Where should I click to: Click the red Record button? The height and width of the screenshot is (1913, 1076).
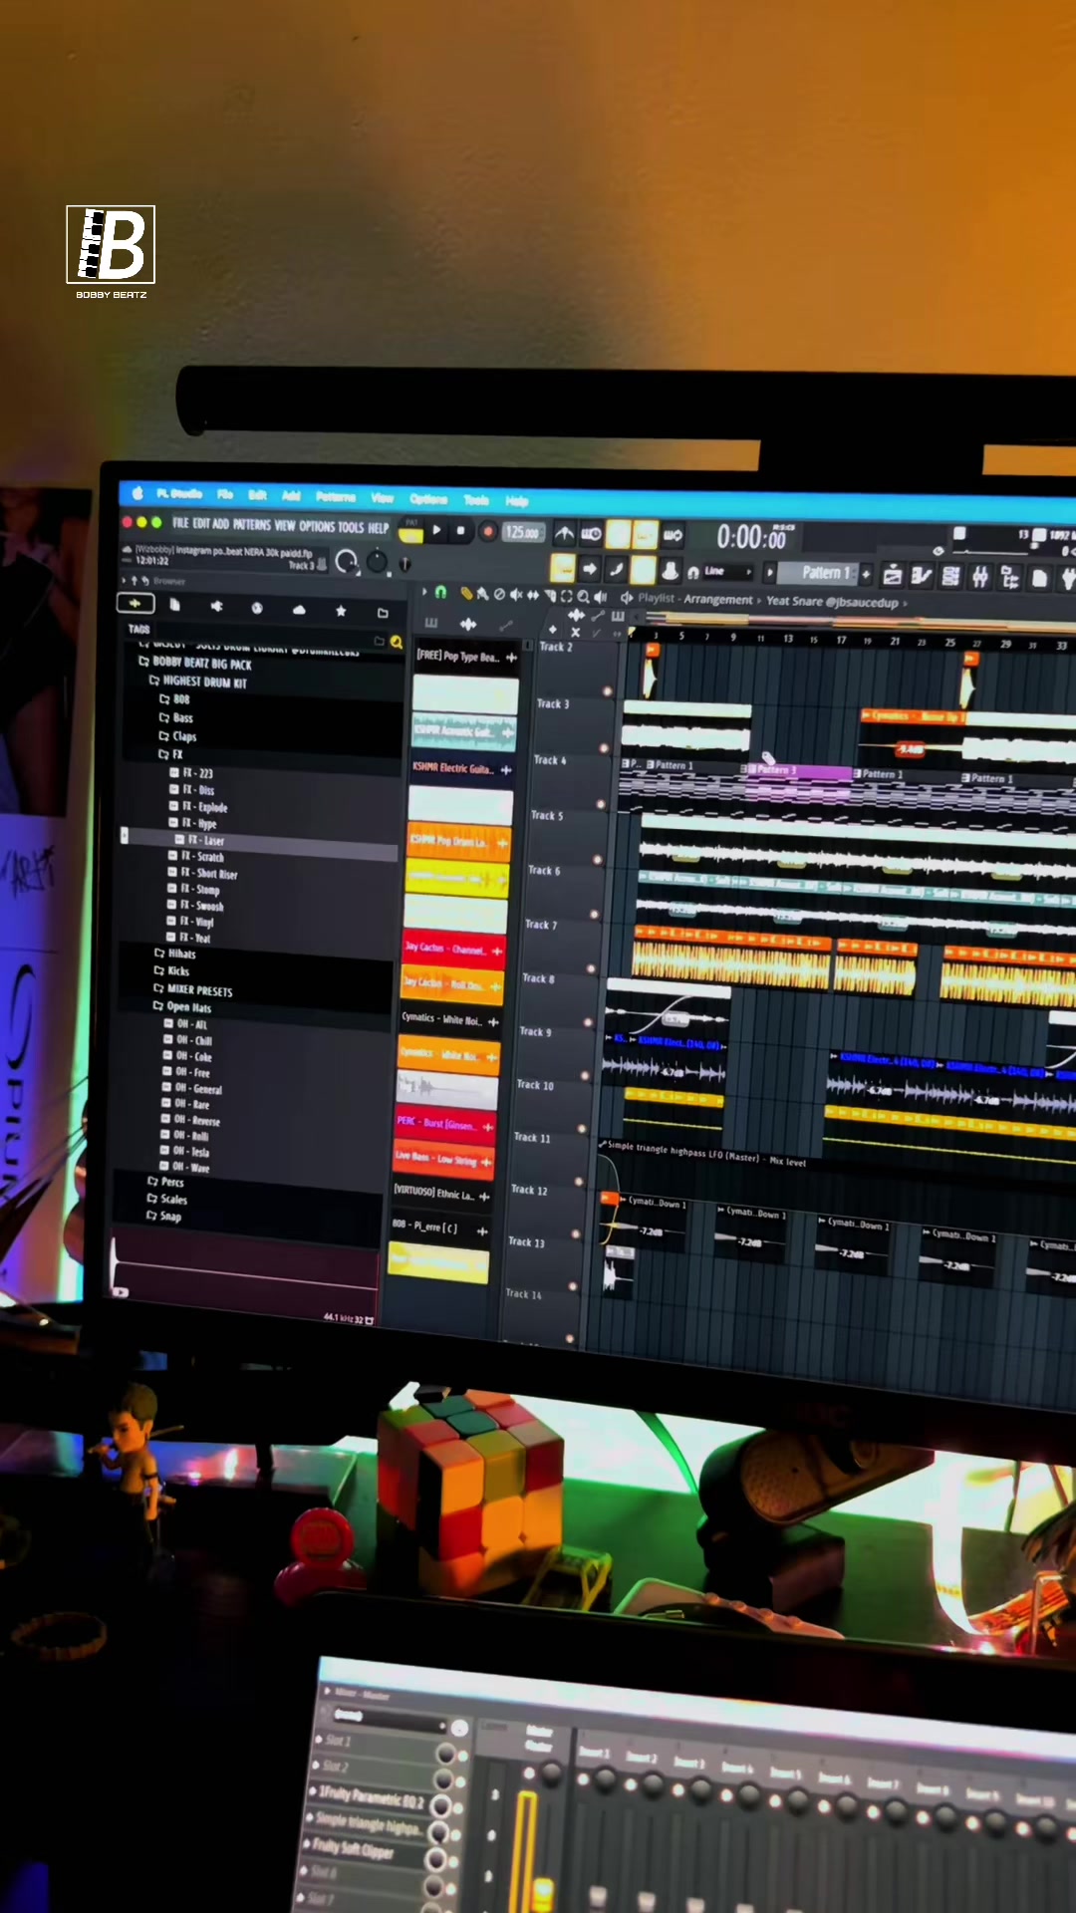point(488,532)
